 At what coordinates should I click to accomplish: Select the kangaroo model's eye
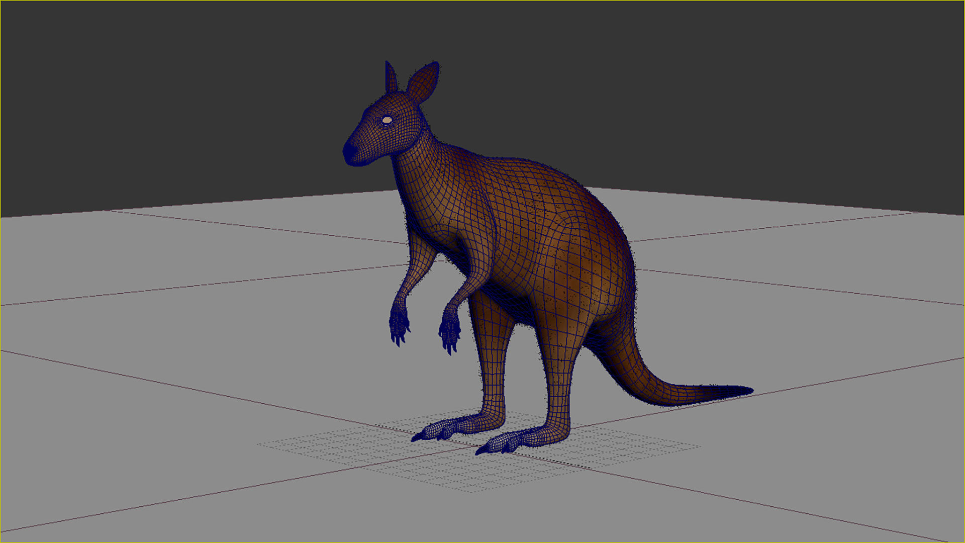387,120
